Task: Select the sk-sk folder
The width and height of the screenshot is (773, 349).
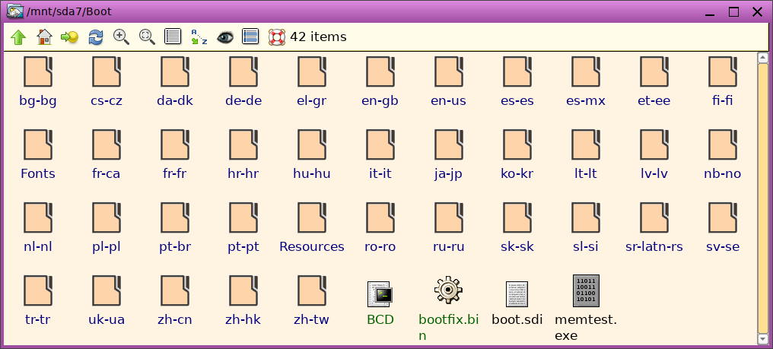Action: pos(517,228)
